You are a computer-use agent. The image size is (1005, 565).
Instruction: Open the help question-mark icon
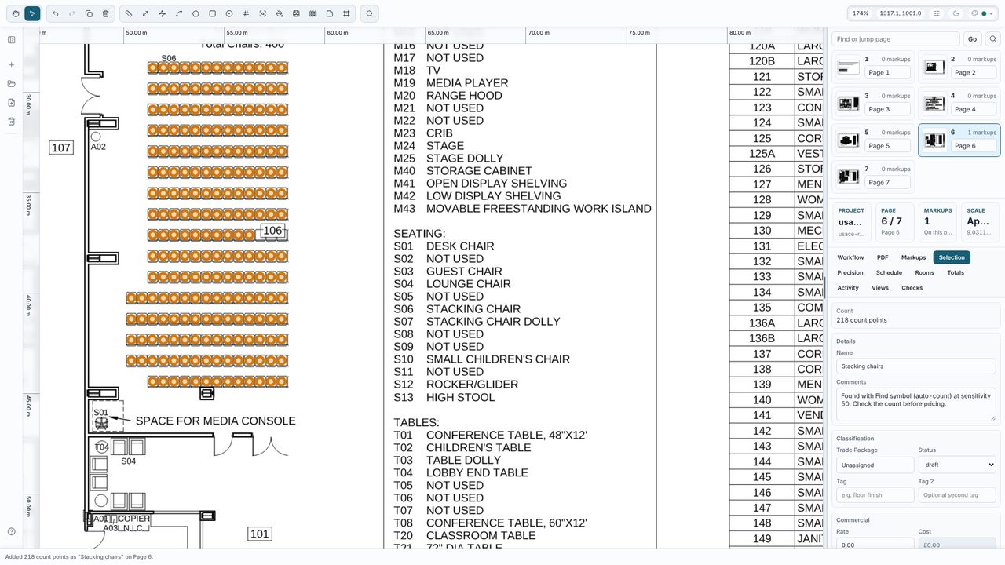pyautogui.click(x=12, y=531)
